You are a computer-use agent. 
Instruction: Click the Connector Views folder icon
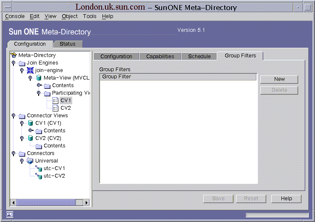(22, 116)
